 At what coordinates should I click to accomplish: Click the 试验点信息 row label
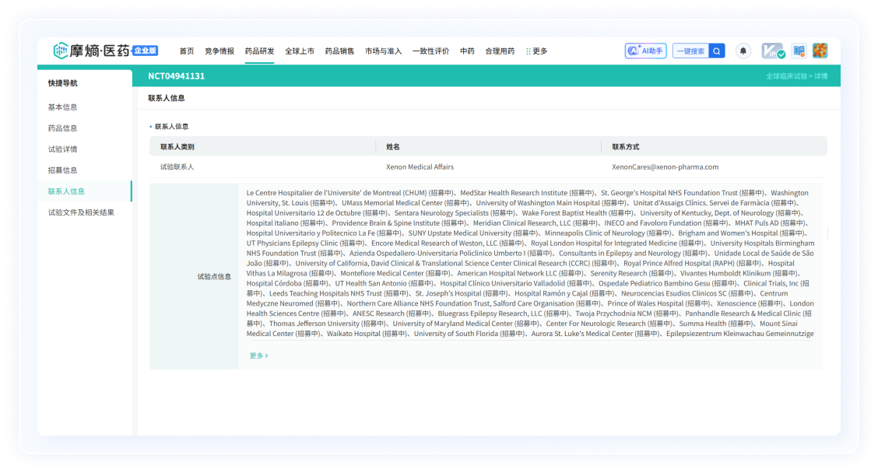(x=215, y=276)
